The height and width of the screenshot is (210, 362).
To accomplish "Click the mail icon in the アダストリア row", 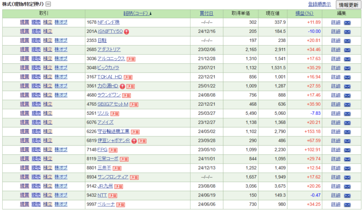I will 347,50.
